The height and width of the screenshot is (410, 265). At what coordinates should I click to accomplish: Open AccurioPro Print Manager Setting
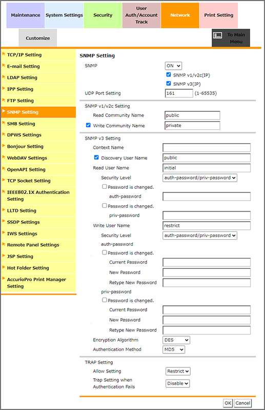pos(38,283)
